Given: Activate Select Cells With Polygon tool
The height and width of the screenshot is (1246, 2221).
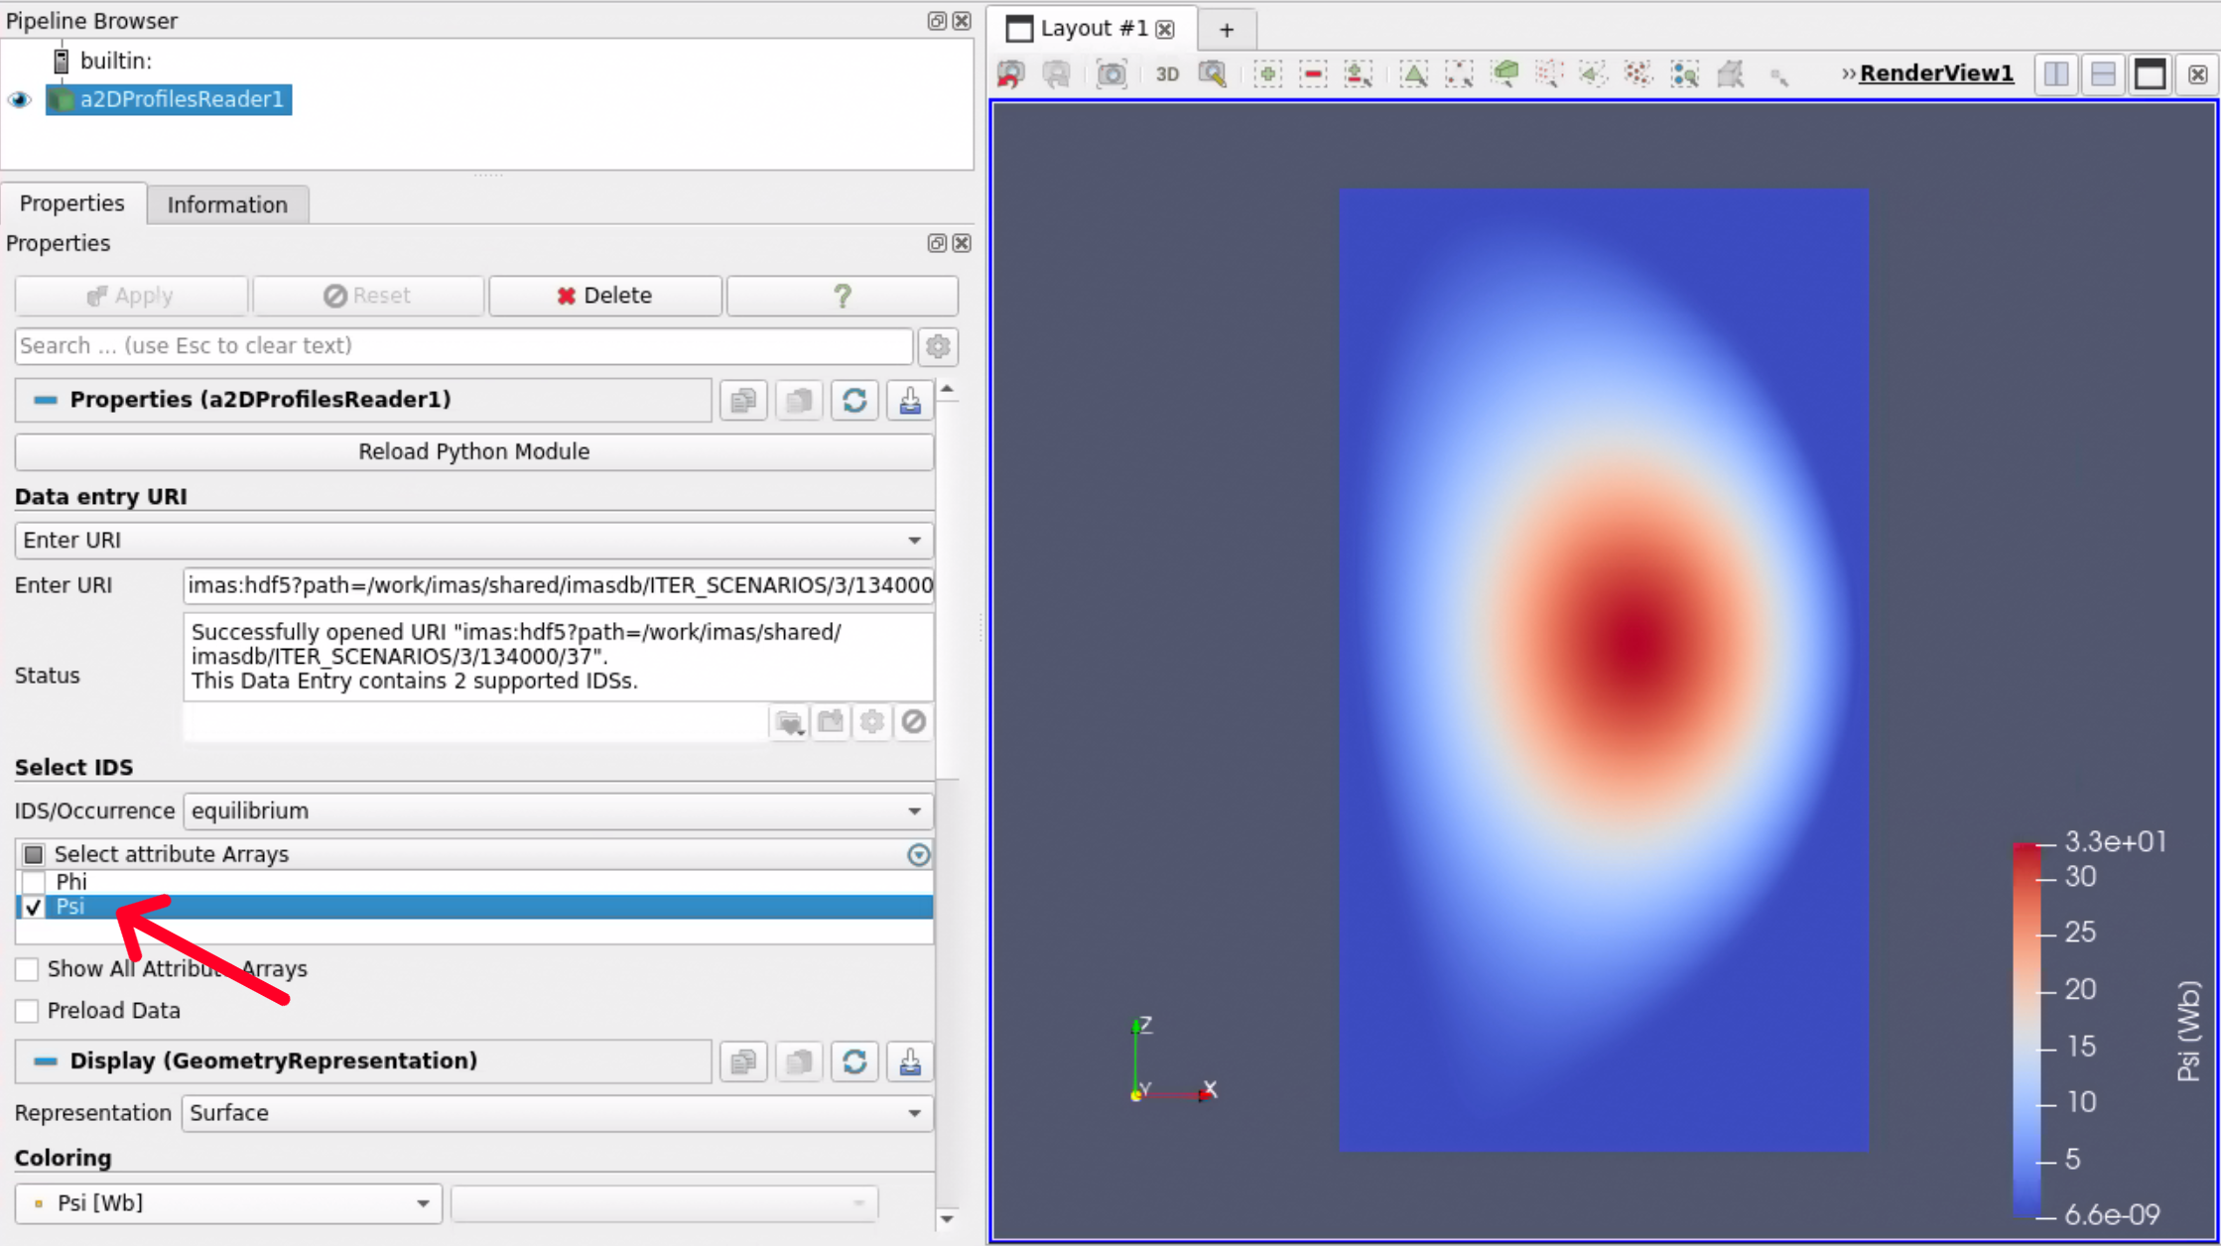Looking at the screenshot, I should click(1594, 73).
